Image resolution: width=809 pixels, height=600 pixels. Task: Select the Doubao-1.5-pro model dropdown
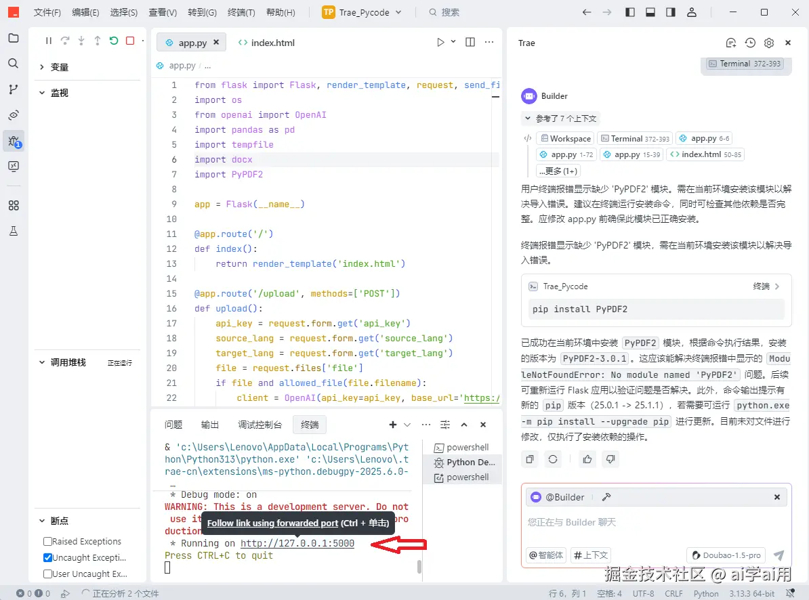726,555
